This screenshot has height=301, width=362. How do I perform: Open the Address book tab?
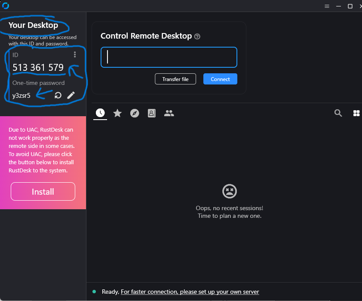pos(152,113)
